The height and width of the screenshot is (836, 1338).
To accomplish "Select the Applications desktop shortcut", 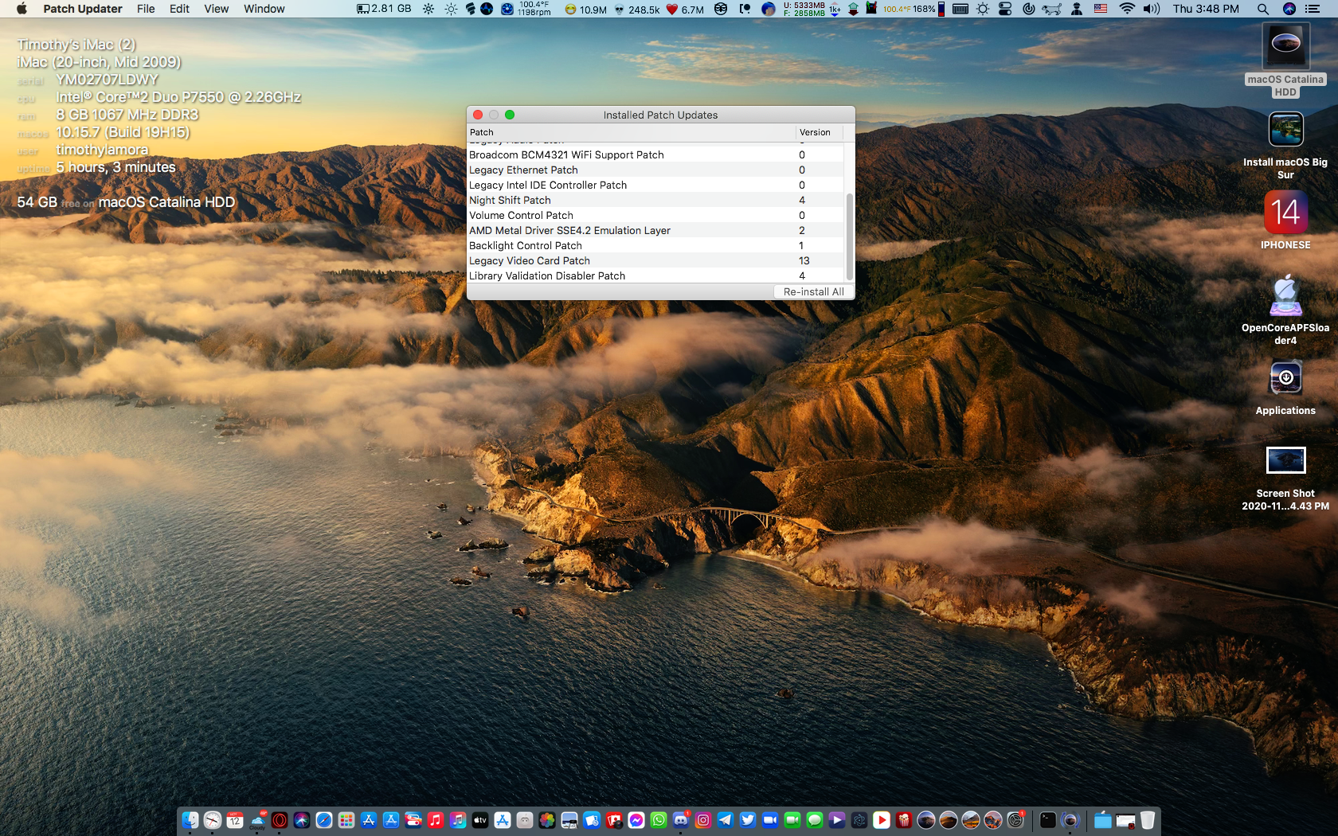I will tap(1285, 377).
